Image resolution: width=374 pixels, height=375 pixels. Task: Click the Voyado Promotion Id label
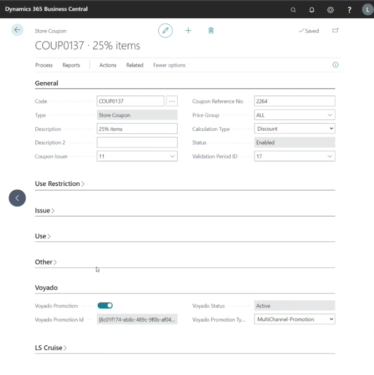click(x=59, y=320)
